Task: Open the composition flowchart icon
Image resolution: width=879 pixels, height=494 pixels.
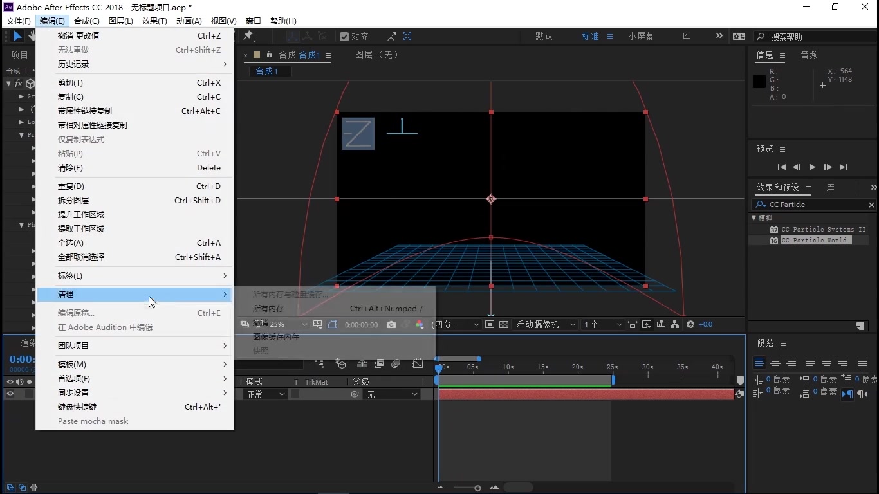Action: click(x=674, y=325)
